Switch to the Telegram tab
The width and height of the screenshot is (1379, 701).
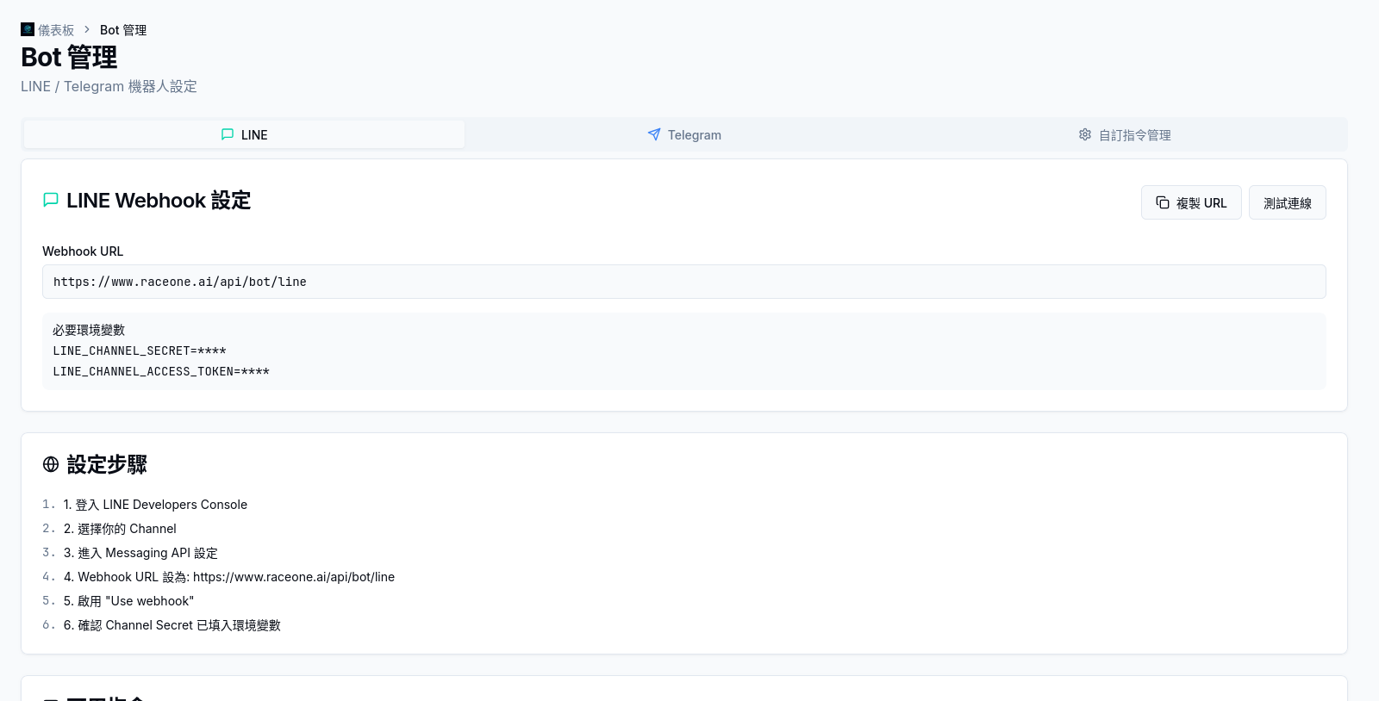click(x=684, y=134)
